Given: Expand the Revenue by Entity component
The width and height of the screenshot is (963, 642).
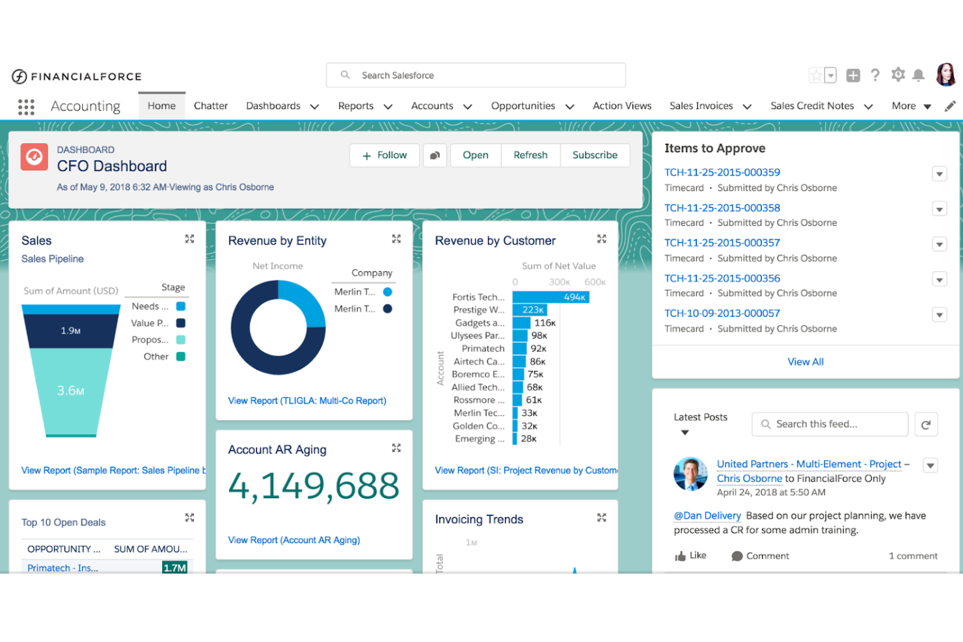Looking at the screenshot, I should (x=396, y=239).
